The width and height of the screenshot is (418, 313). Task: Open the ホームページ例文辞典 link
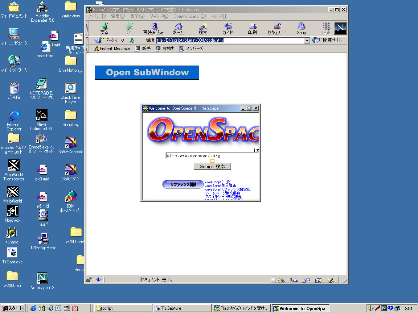coord(222,193)
